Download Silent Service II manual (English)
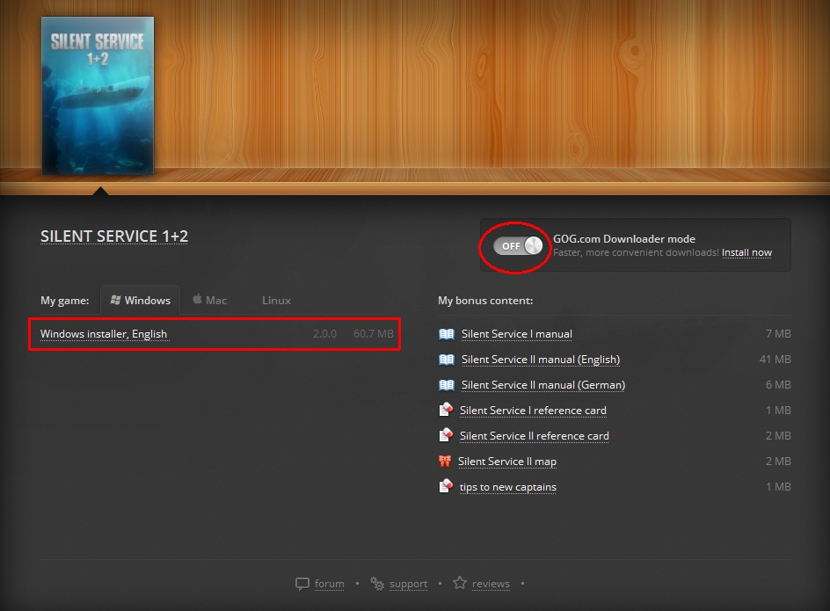Screen dimensions: 830x611 [541, 360]
